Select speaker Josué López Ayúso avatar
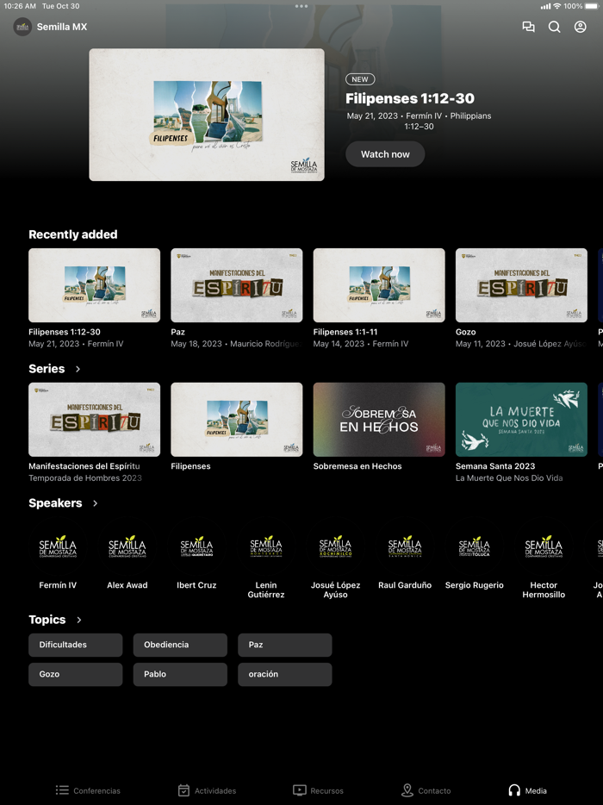 (x=335, y=547)
